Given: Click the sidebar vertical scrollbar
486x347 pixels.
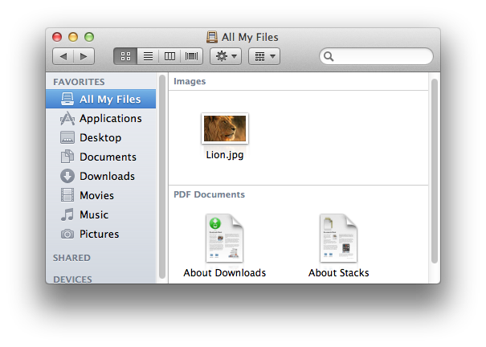Looking at the screenshot, I should (x=162, y=177).
